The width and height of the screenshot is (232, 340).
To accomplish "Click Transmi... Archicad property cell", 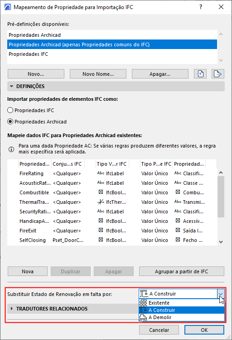I will (190, 202).
